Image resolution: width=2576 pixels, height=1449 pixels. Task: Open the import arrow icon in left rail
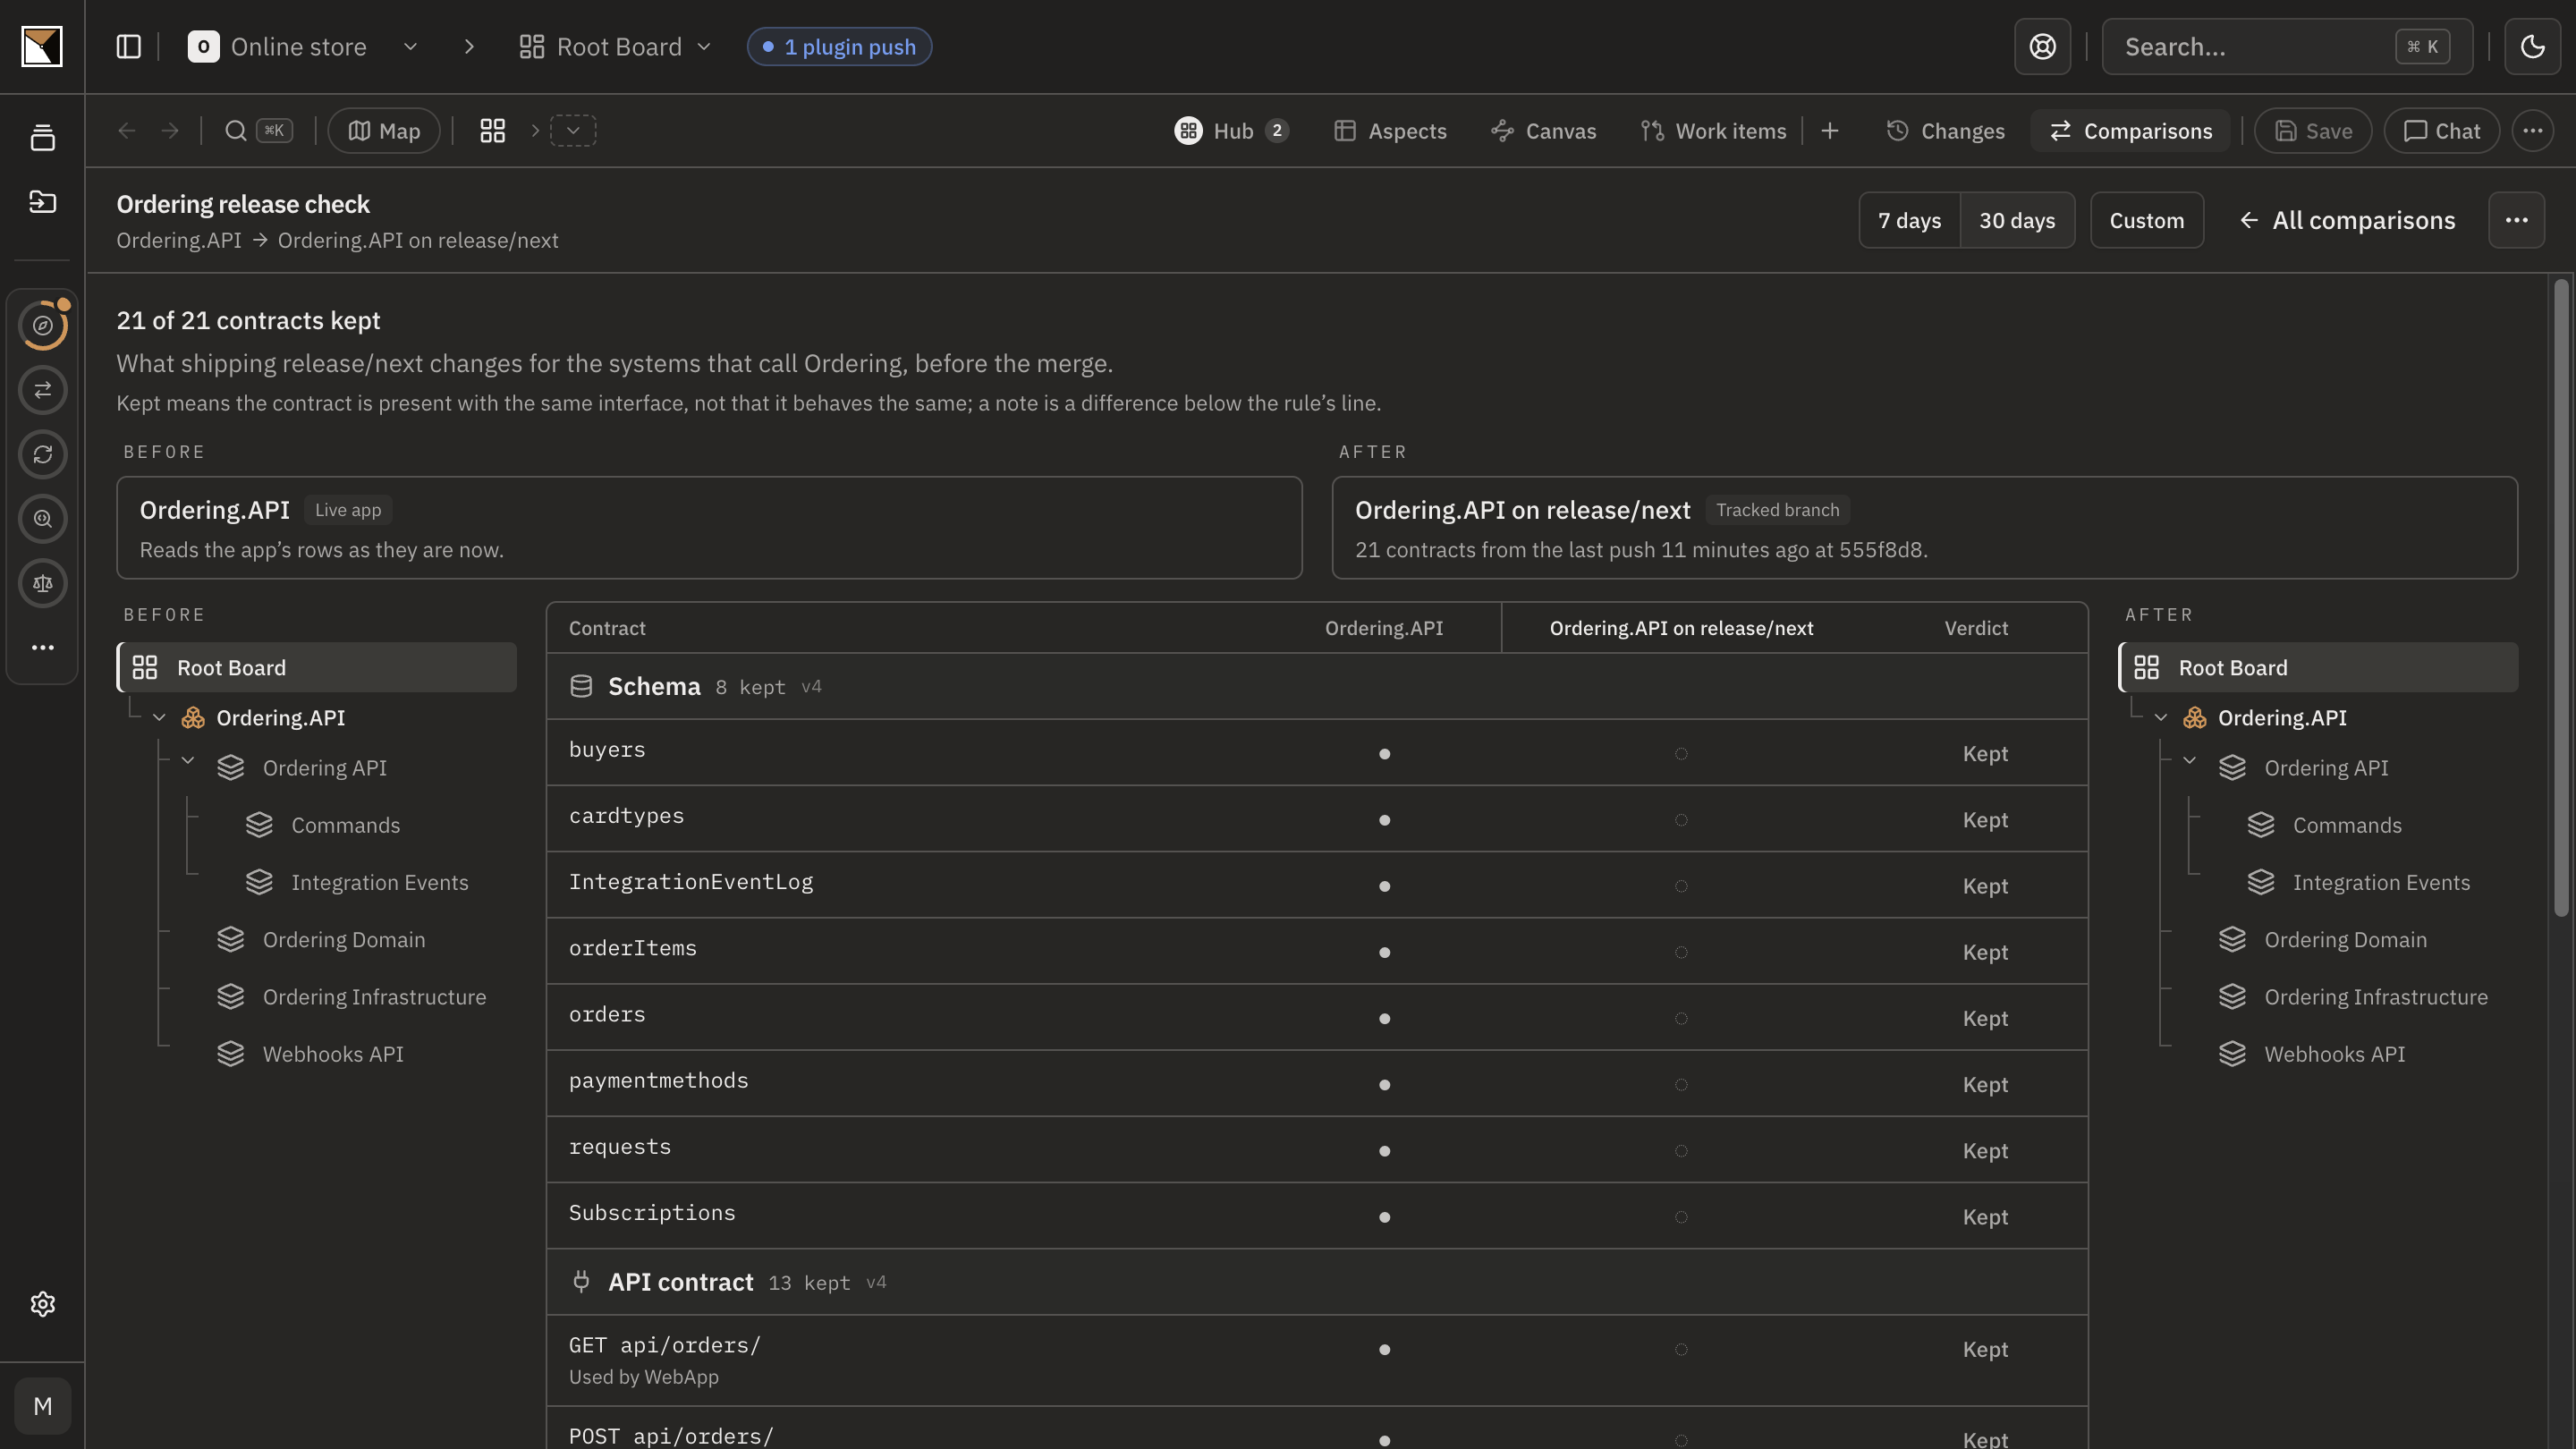pos(42,202)
